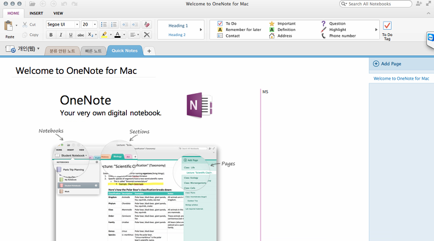Expand the tags gallery arrow
The height and width of the screenshot is (241, 434).
tap(376, 29)
